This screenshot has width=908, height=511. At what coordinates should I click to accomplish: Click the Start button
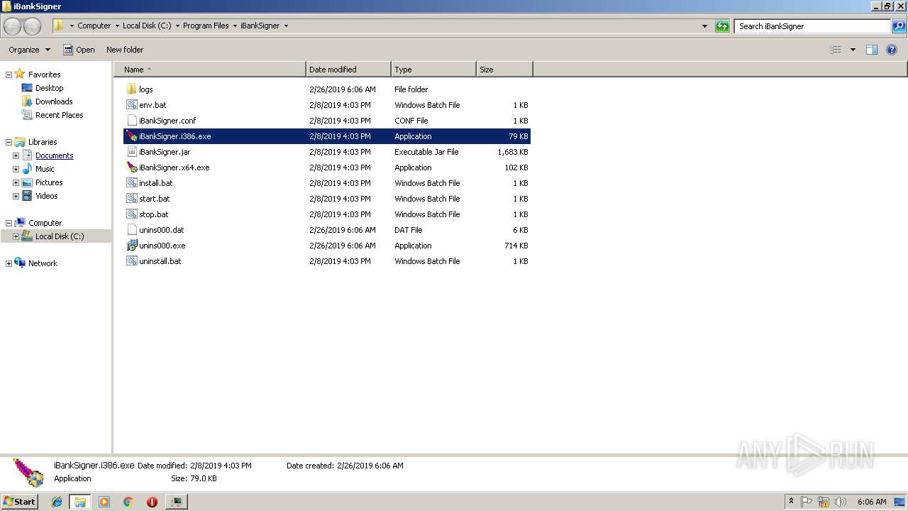point(19,502)
